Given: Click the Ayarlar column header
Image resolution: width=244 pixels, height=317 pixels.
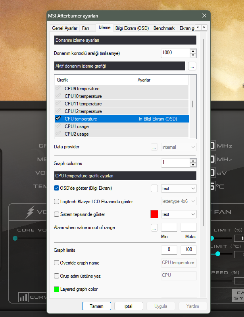Looking at the screenshot, I should click(162, 80).
